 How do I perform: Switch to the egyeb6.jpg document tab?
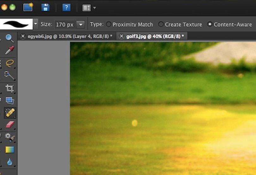[x=68, y=36]
